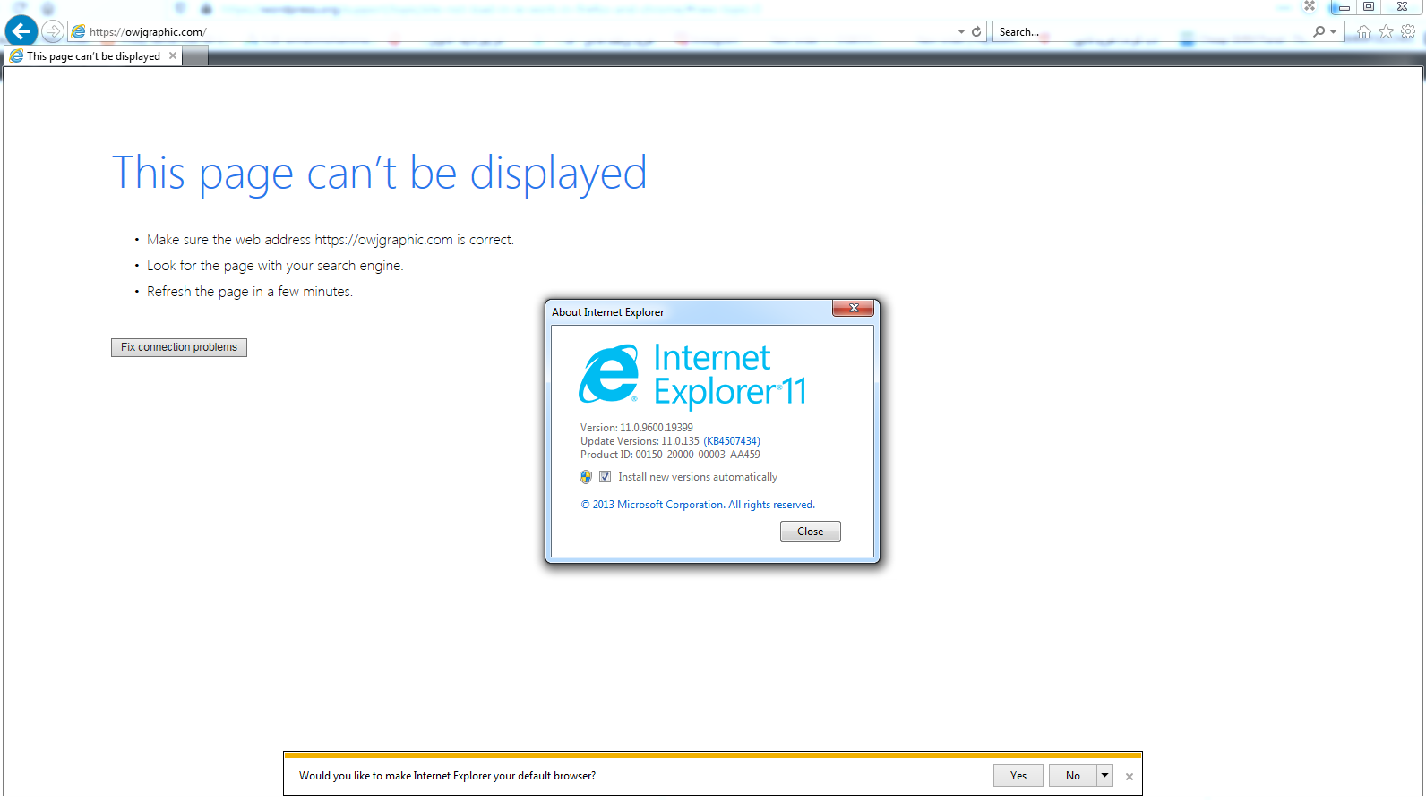This screenshot has height=800, width=1426.
Task: Click the UAC shield icon in About dialog
Action: (586, 477)
